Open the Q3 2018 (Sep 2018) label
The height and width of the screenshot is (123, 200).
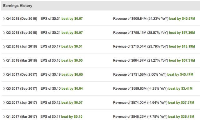(22, 33)
